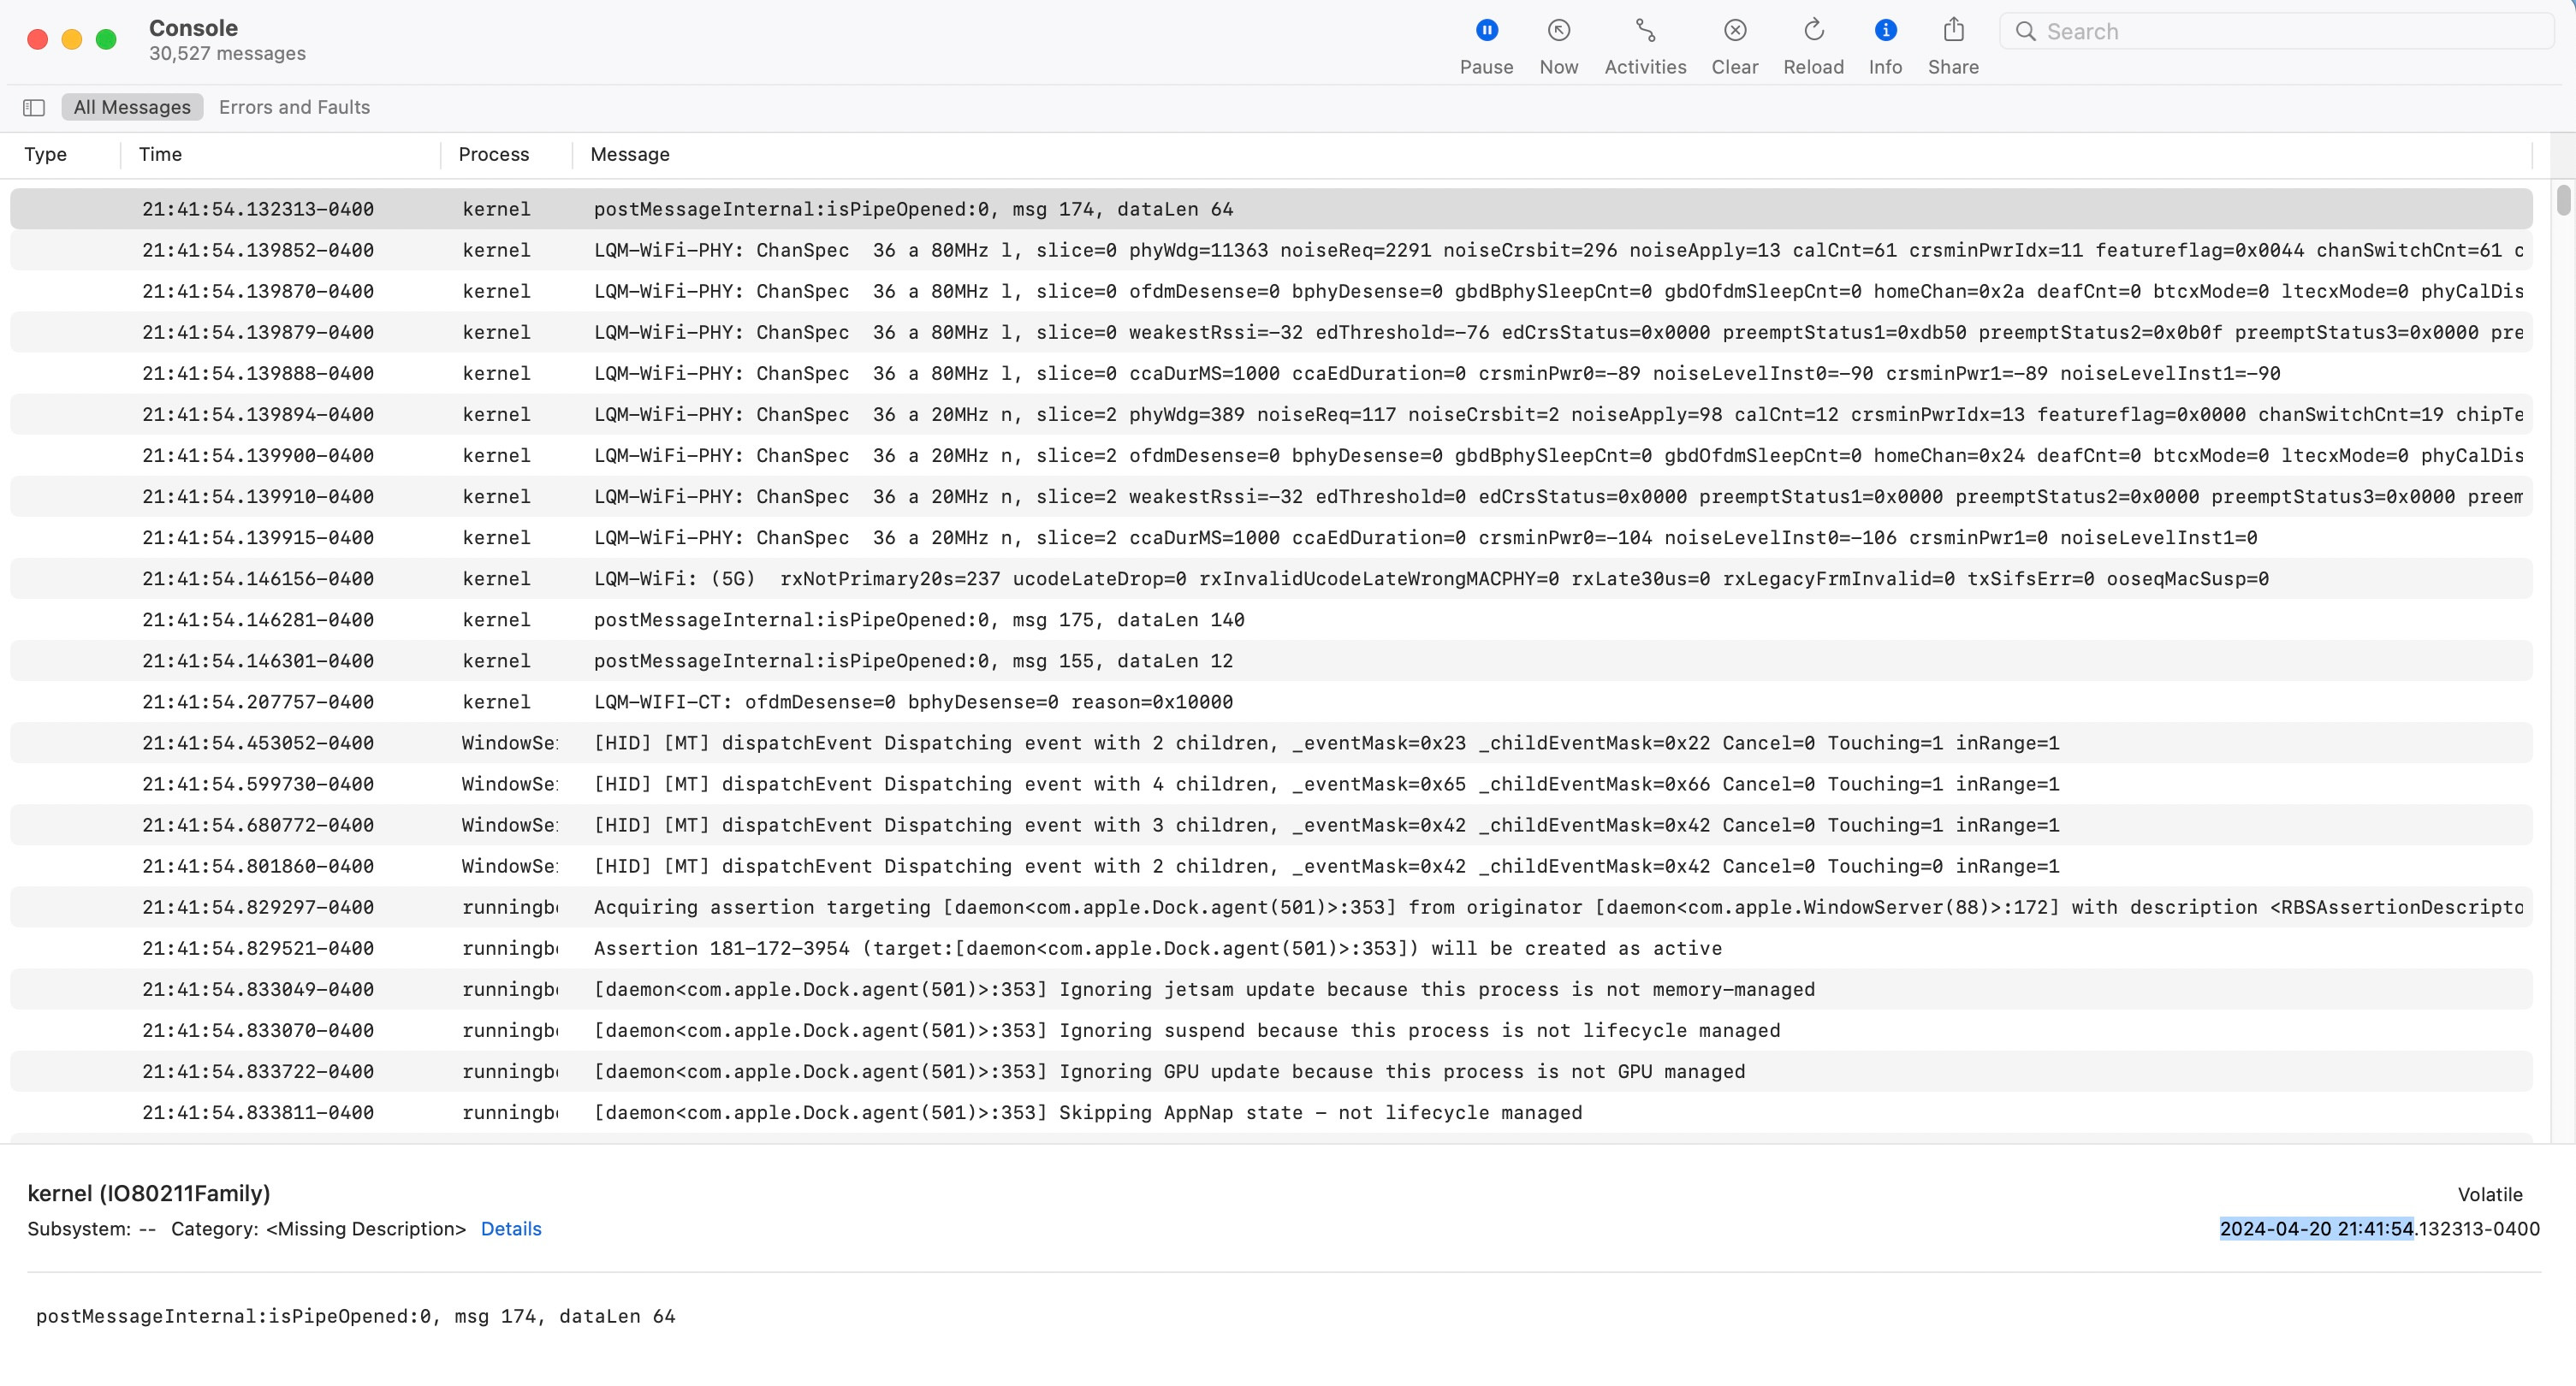Toggle the Info pane icon
Image resolution: width=2576 pixels, height=1386 pixels.
pos(1885,31)
